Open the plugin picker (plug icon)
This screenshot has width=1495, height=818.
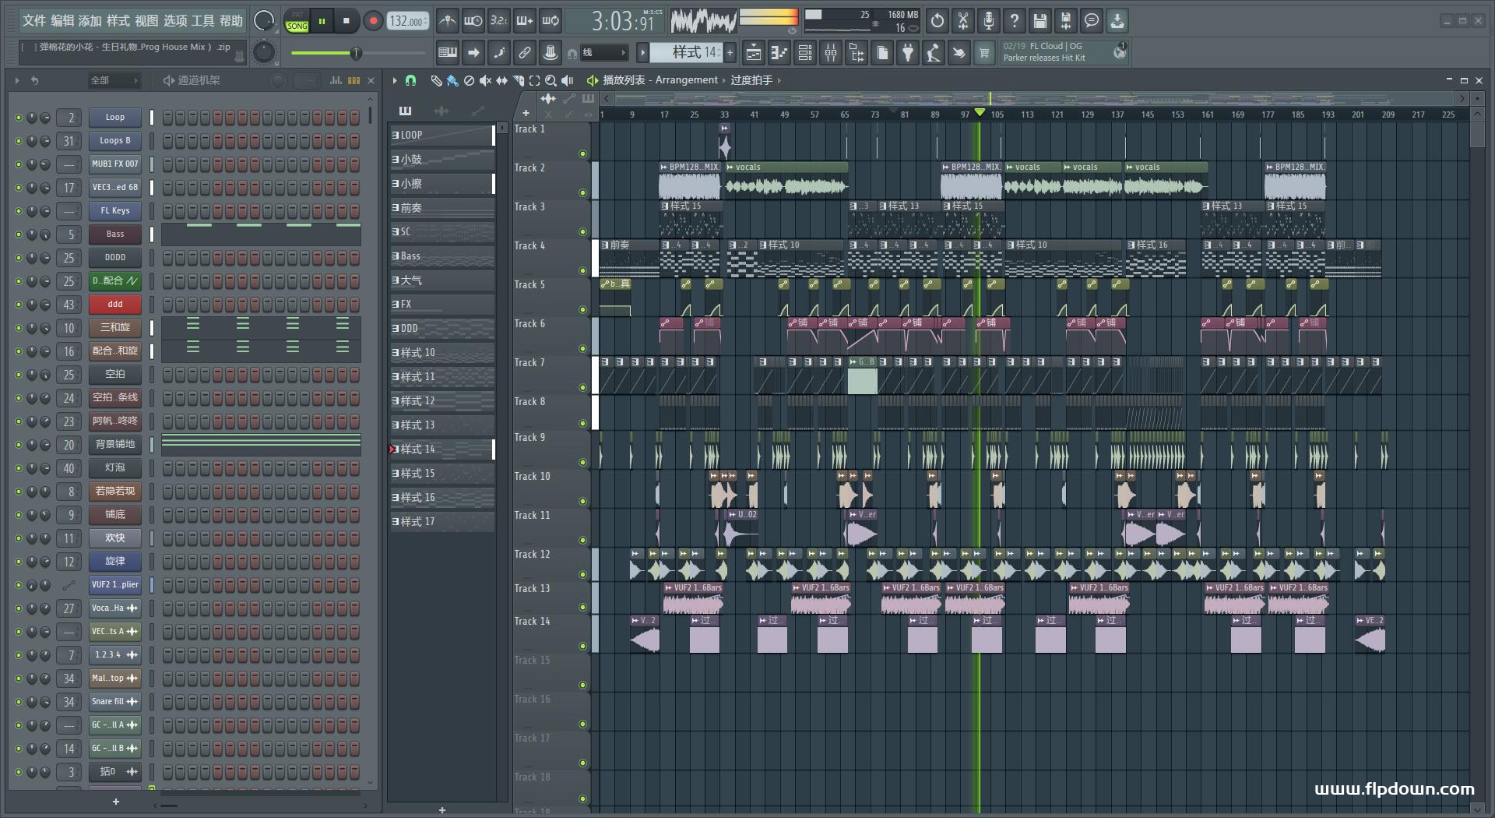click(x=908, y=53)
